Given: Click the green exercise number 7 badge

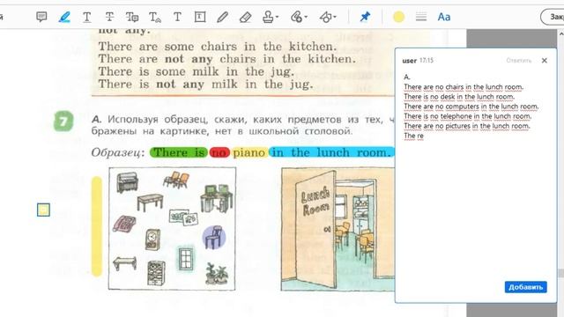Looking at the screenshot, I should coord(63,122).
